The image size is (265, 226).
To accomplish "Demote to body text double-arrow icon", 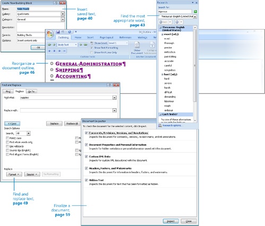I will [85, 45].
